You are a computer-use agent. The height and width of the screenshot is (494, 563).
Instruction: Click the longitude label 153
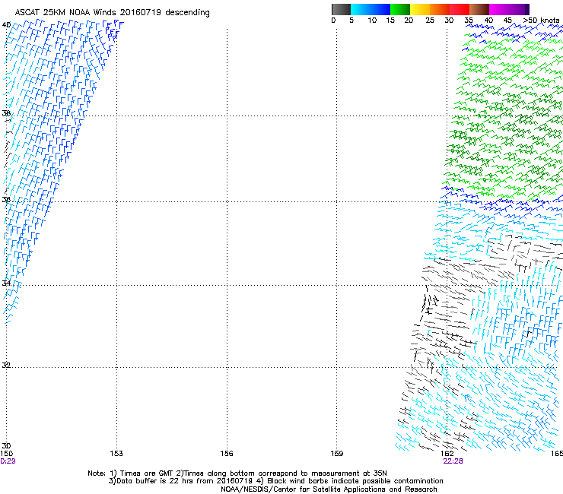tap(116, 454)
